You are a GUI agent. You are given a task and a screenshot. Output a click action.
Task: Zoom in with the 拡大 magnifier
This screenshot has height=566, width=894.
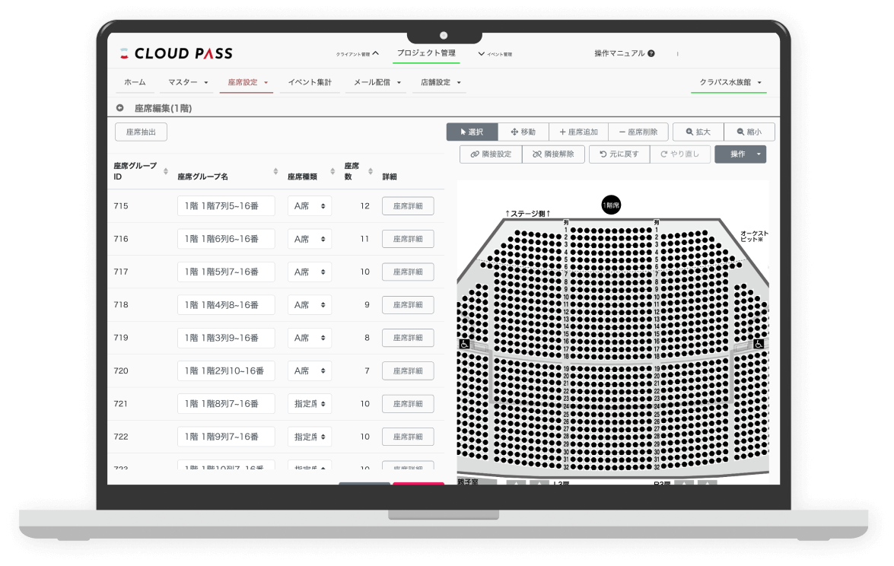698,132
